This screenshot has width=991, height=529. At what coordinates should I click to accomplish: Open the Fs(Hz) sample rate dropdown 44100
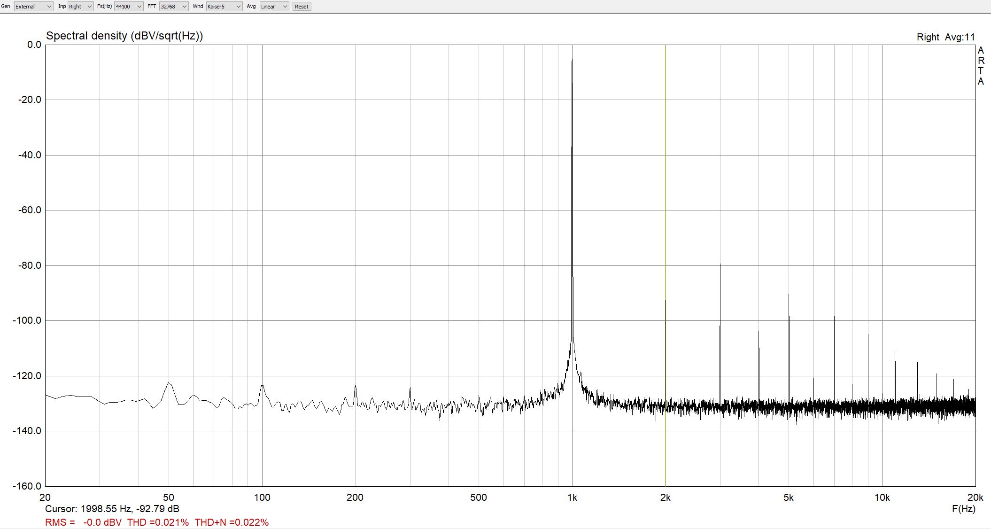(129, 7)
